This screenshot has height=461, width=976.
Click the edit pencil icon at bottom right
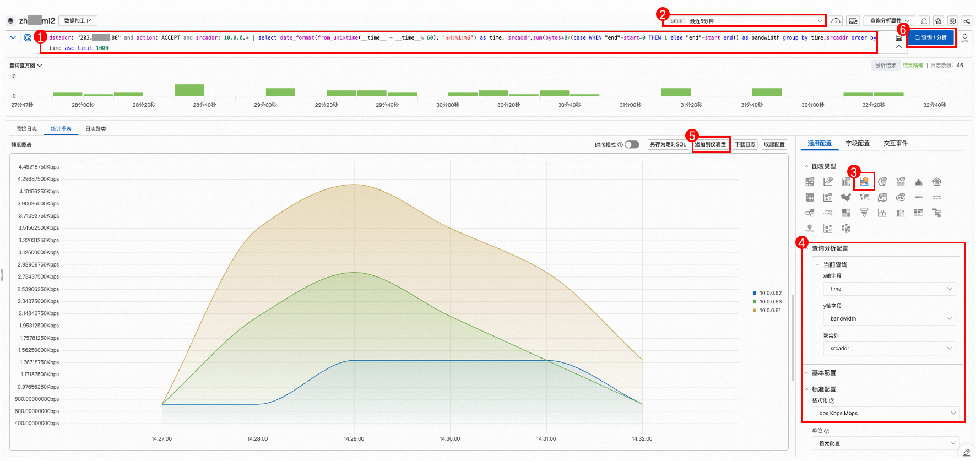coord(967,452)
